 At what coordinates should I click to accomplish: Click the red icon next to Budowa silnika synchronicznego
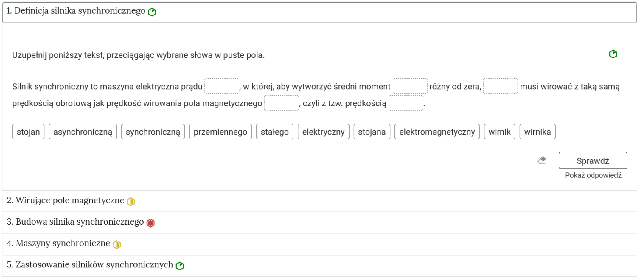(x=150, y=223)
